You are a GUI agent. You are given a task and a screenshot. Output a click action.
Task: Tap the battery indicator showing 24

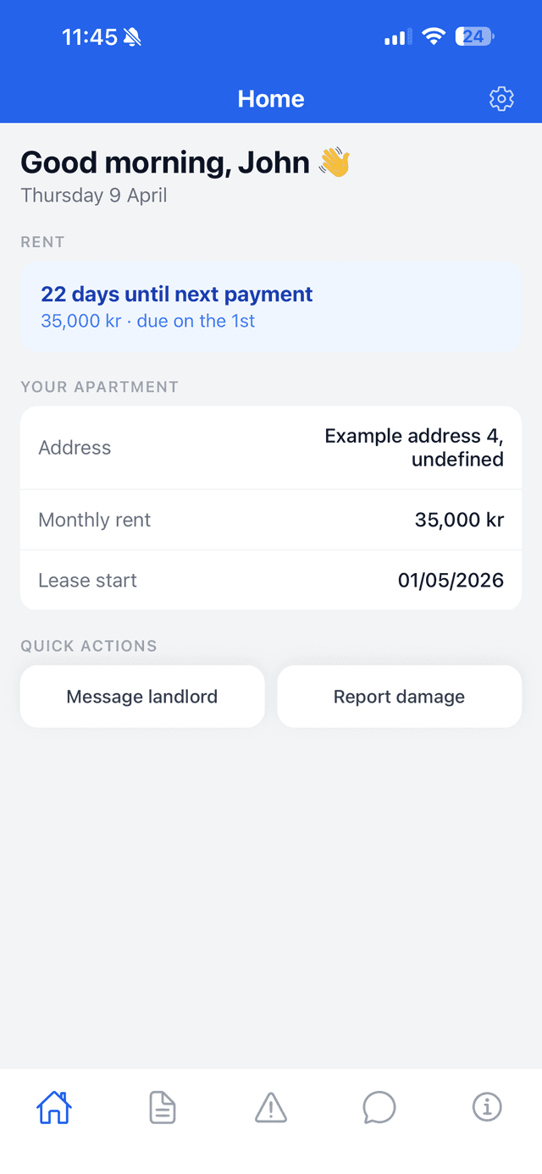pos(475,36)
